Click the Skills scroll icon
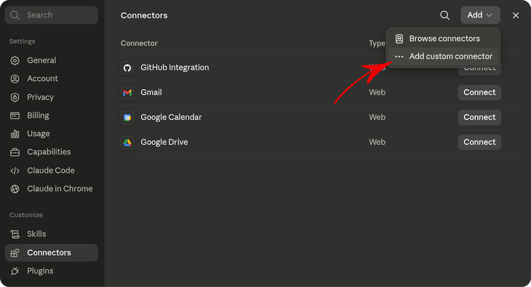The image size is (531, 287). 15,234
